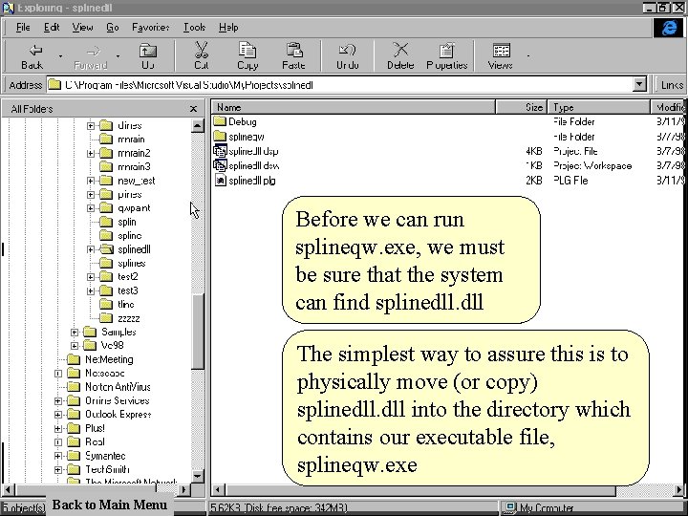Click the Cut scissors toolbar icon
The width and height of the screenshot is (688, 516).
coord(202,51)
